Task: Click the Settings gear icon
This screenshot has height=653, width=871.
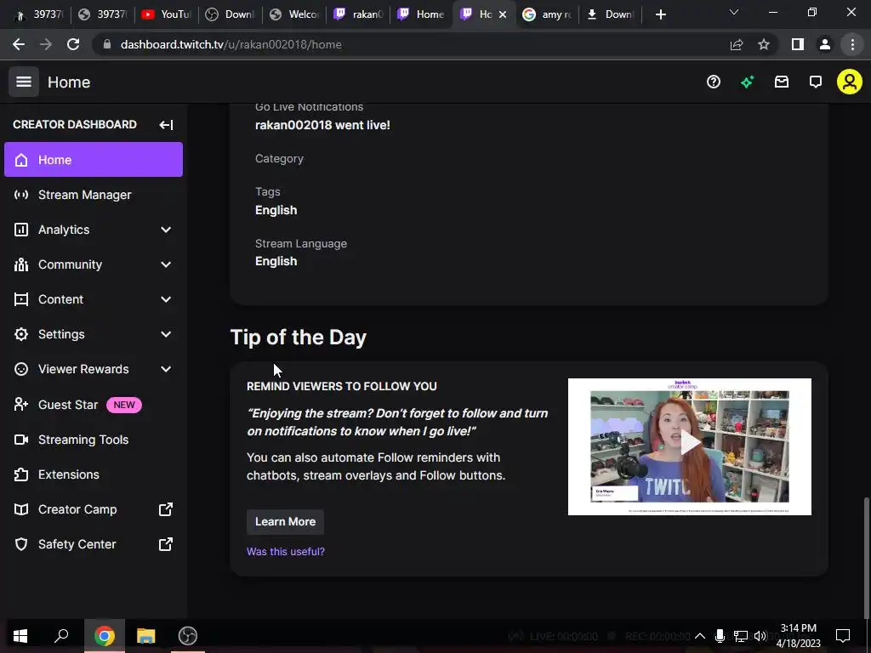Action: point(21,334)
